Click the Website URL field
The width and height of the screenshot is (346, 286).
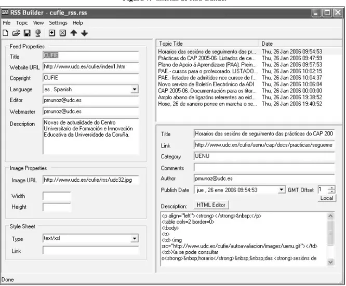click(91, 66)
